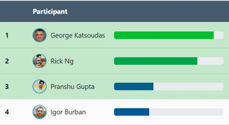Click unfilled gray portion of Igor Burban's bar
This screenshot has height=125, width=229.
186,112
